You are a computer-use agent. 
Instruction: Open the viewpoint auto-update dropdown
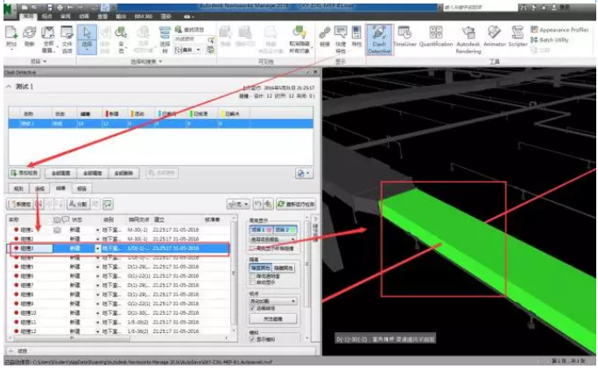coord(273,301)
